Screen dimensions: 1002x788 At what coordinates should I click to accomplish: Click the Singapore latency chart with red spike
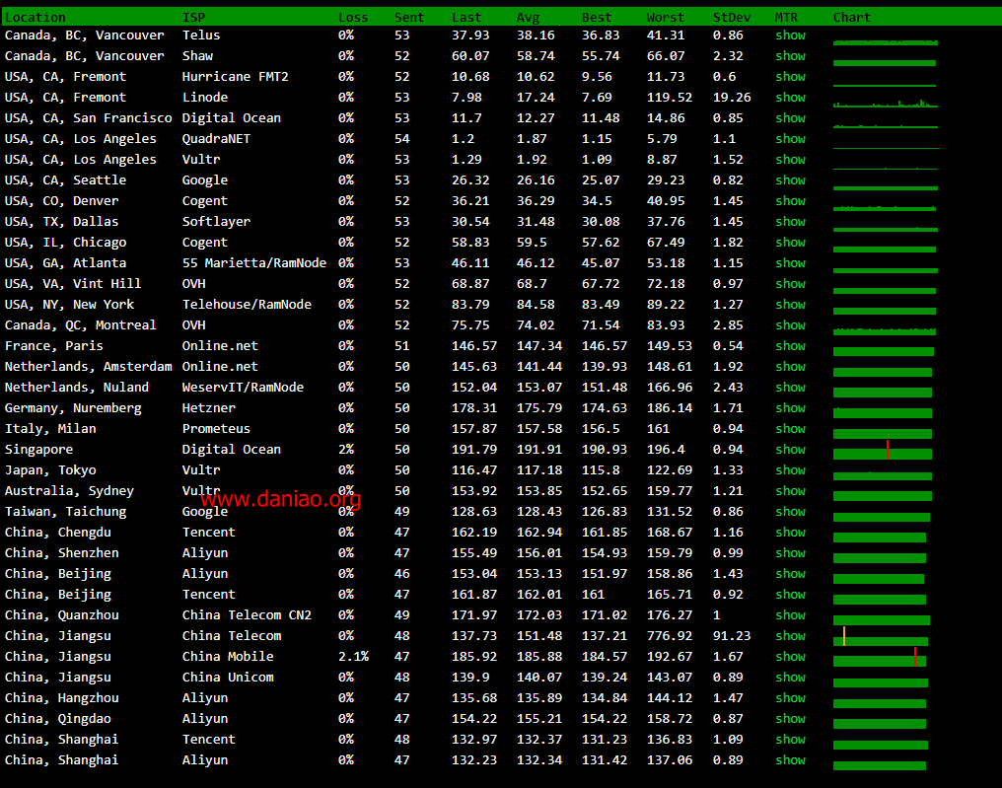(x=883, y=450)
